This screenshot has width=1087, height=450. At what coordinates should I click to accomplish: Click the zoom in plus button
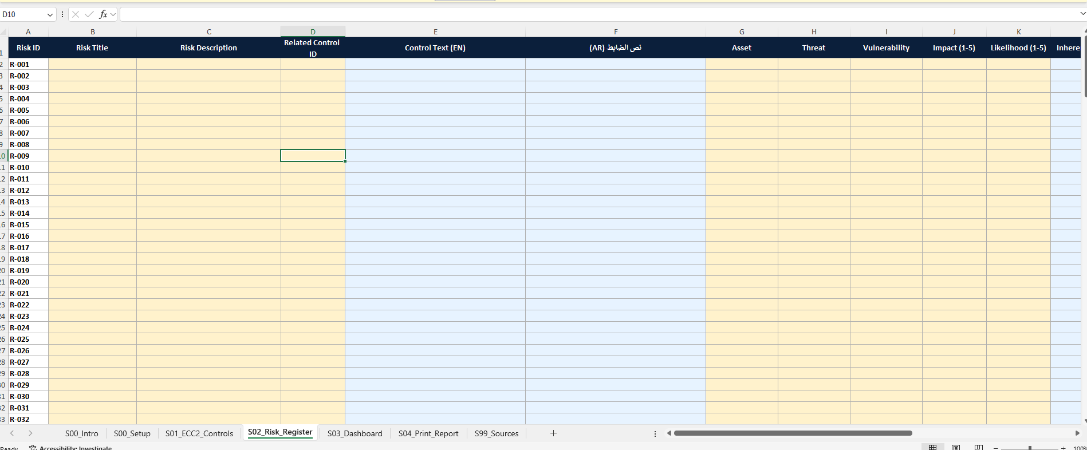tap(1064, 448)
